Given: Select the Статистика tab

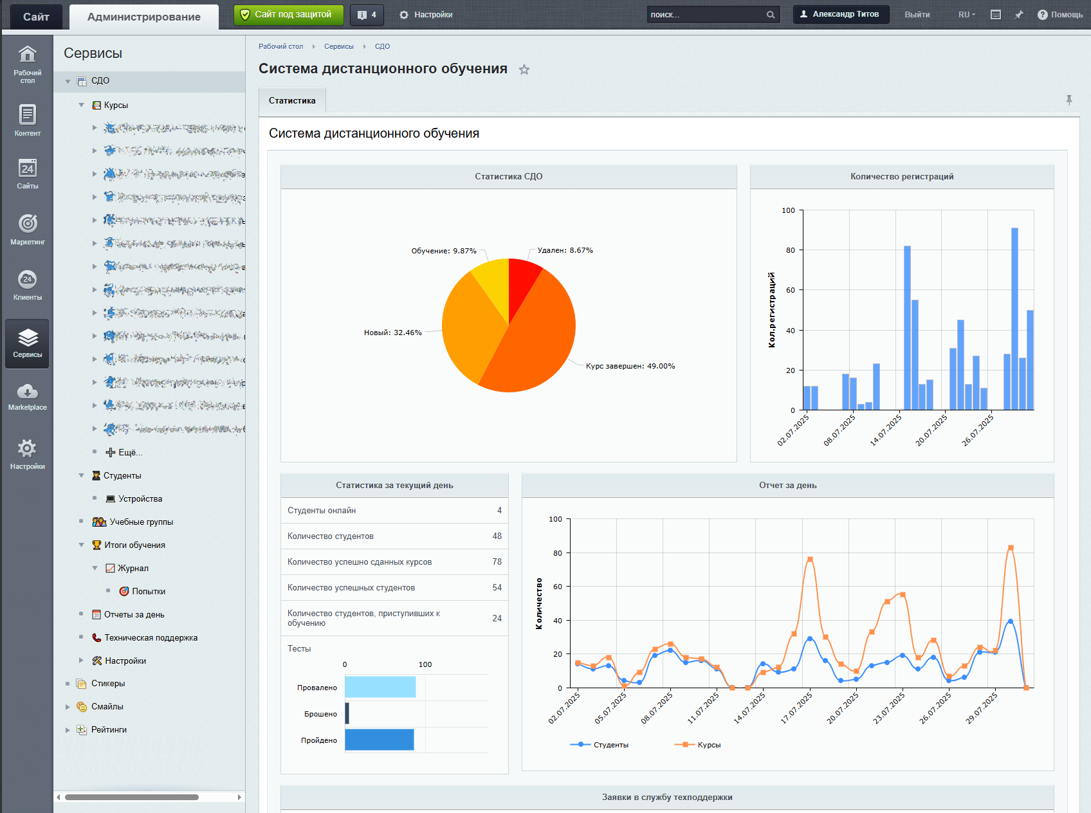Looking at the screenshot, I should 292,101.
